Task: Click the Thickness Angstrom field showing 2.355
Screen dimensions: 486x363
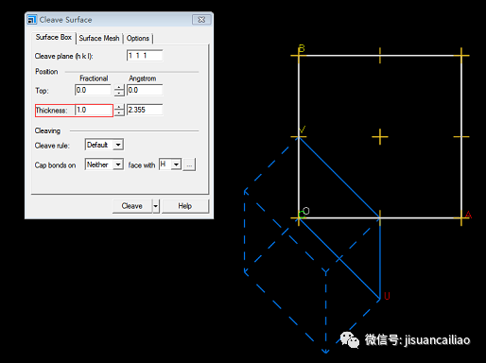Action: pyautogui.click(x=145, y=110)
